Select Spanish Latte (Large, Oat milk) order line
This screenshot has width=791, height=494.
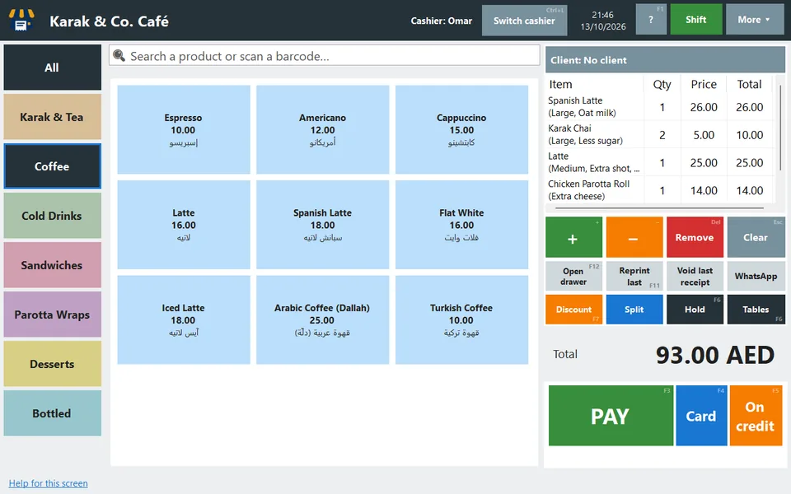click(x=660, y=107)
